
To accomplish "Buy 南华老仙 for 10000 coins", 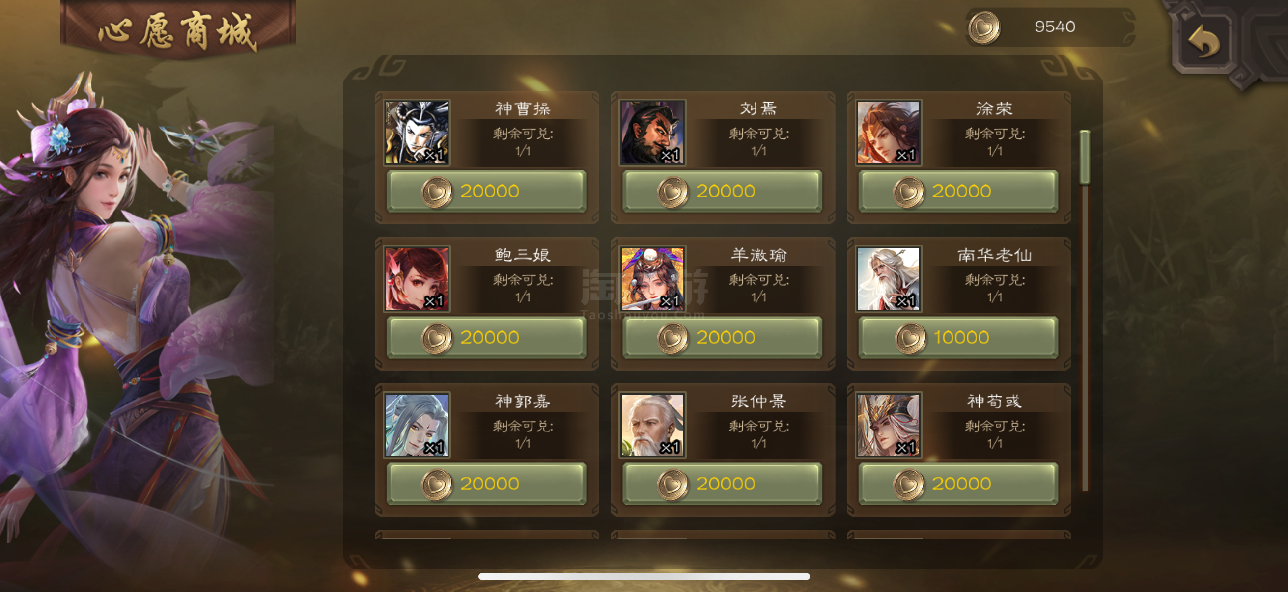I will (x=958, y=338).
